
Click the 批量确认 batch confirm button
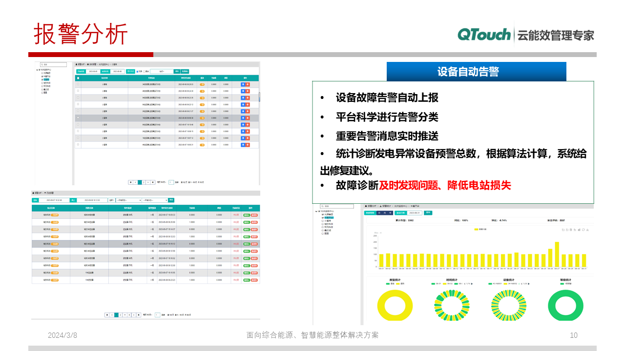coord(185,71)
